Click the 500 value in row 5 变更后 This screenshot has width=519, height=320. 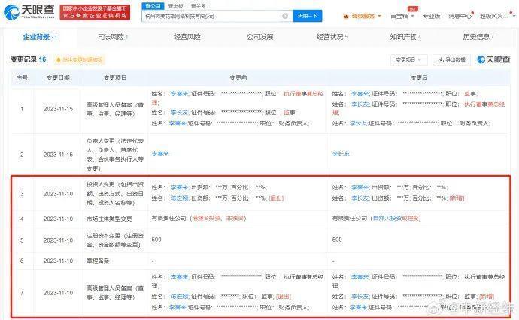click(x=337, y=240)
